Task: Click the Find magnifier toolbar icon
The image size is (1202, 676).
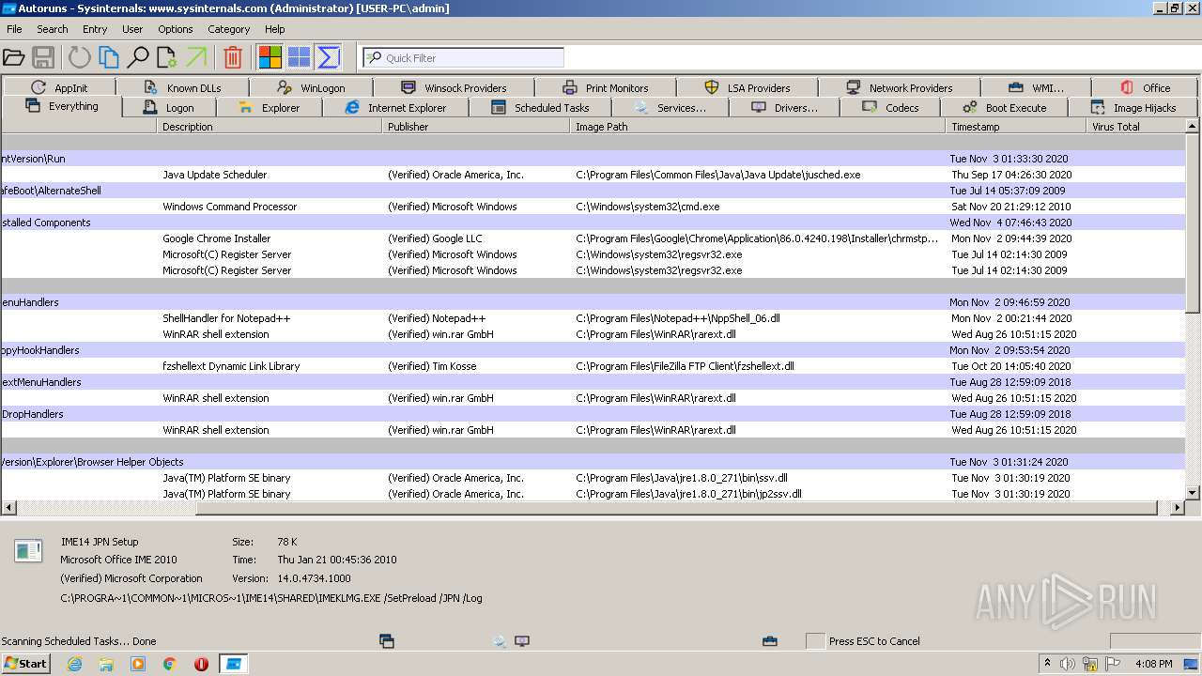Action: (x=138, y=58)
